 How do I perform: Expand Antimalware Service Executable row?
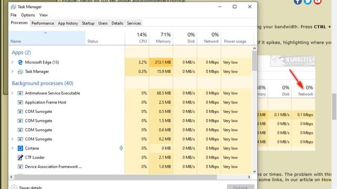[13, 93]
